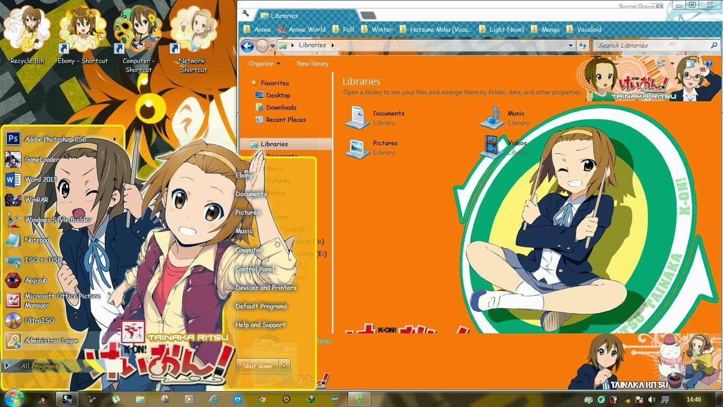Open Google Chrome from the taskbar

pyautogui.click(x=262, y=399)
